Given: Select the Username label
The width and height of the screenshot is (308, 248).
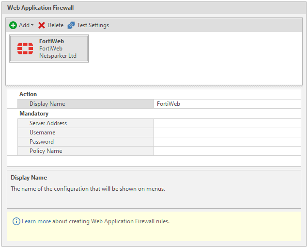Looking at the screenshot, I should coord(43,132).
